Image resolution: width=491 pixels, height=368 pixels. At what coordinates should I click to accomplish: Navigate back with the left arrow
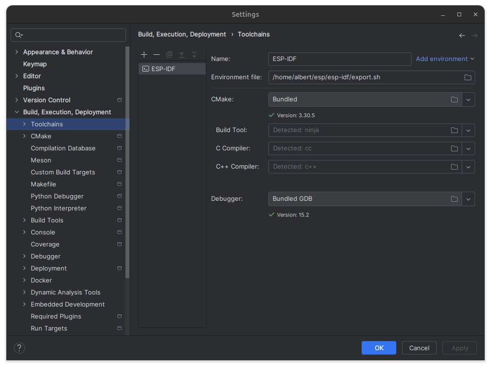click(462, 36)
